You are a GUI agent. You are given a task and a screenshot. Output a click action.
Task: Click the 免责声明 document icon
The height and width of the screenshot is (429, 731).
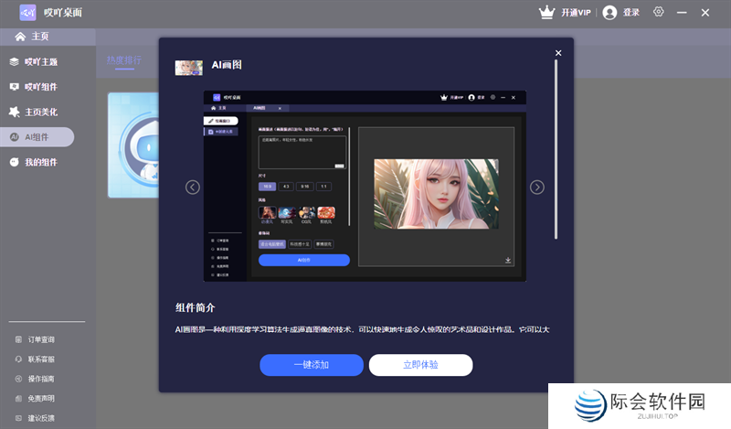pyautogui.click(x=18, y=399)
